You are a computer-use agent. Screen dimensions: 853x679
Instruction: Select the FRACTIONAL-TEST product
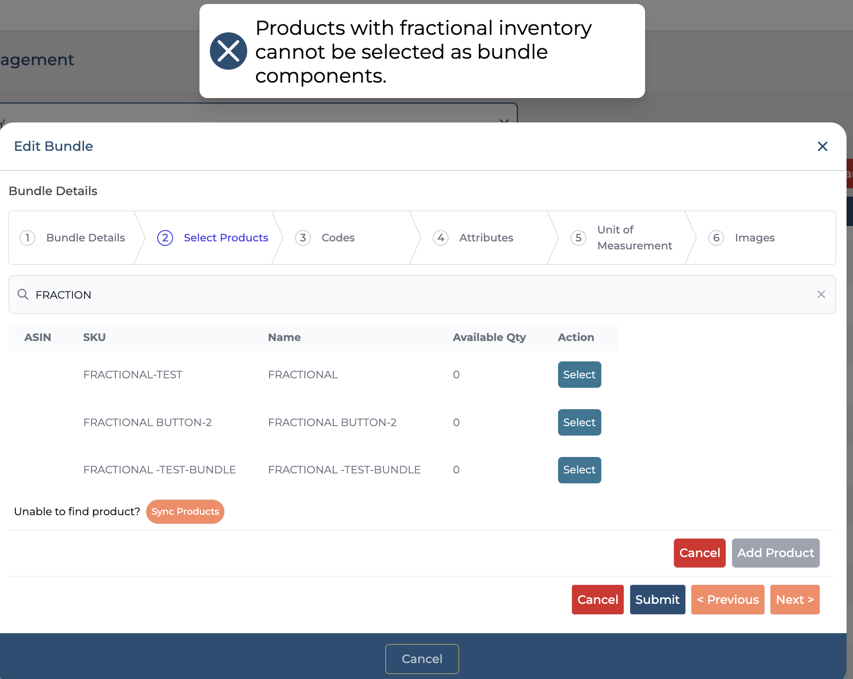click(579, 375)
